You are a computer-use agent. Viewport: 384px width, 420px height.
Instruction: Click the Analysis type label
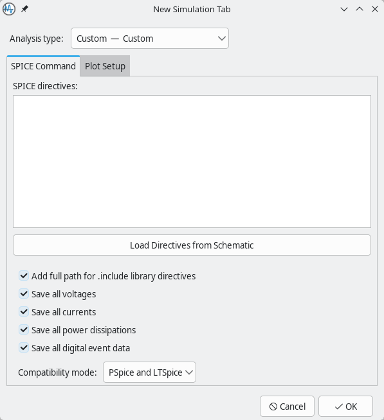[x=37, y=39]
